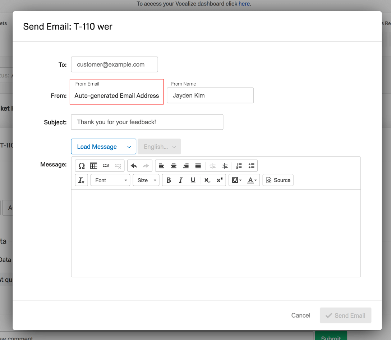Open Vocalize dashboard via here link
391x340 pixels.
tap(244, 4)
